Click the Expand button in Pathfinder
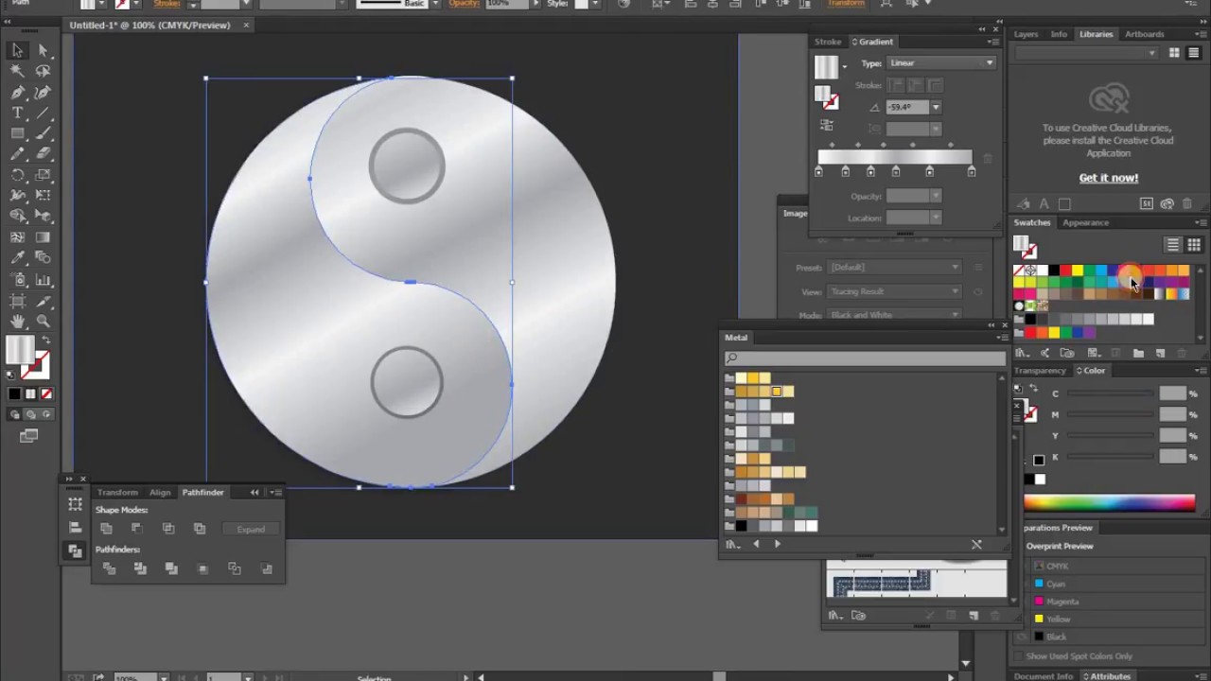This screenshot has height=681, width=1211. pos(251,530)
